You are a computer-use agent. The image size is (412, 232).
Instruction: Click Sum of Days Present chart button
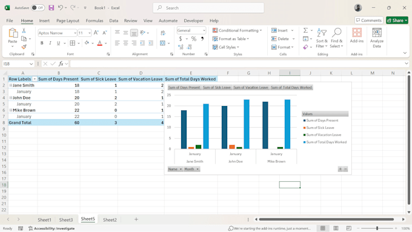(x=184, y=87)
